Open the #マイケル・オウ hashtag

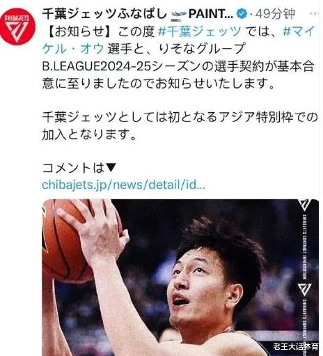pyautogui.click(x=178, y=40)
